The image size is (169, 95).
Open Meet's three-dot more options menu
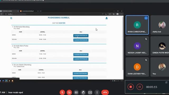97,92
